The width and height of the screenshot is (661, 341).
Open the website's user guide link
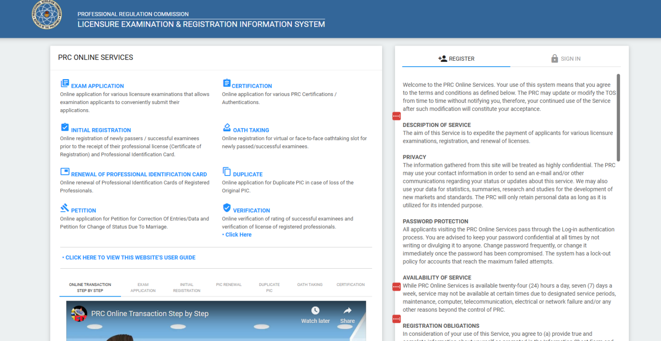point(130,258)
